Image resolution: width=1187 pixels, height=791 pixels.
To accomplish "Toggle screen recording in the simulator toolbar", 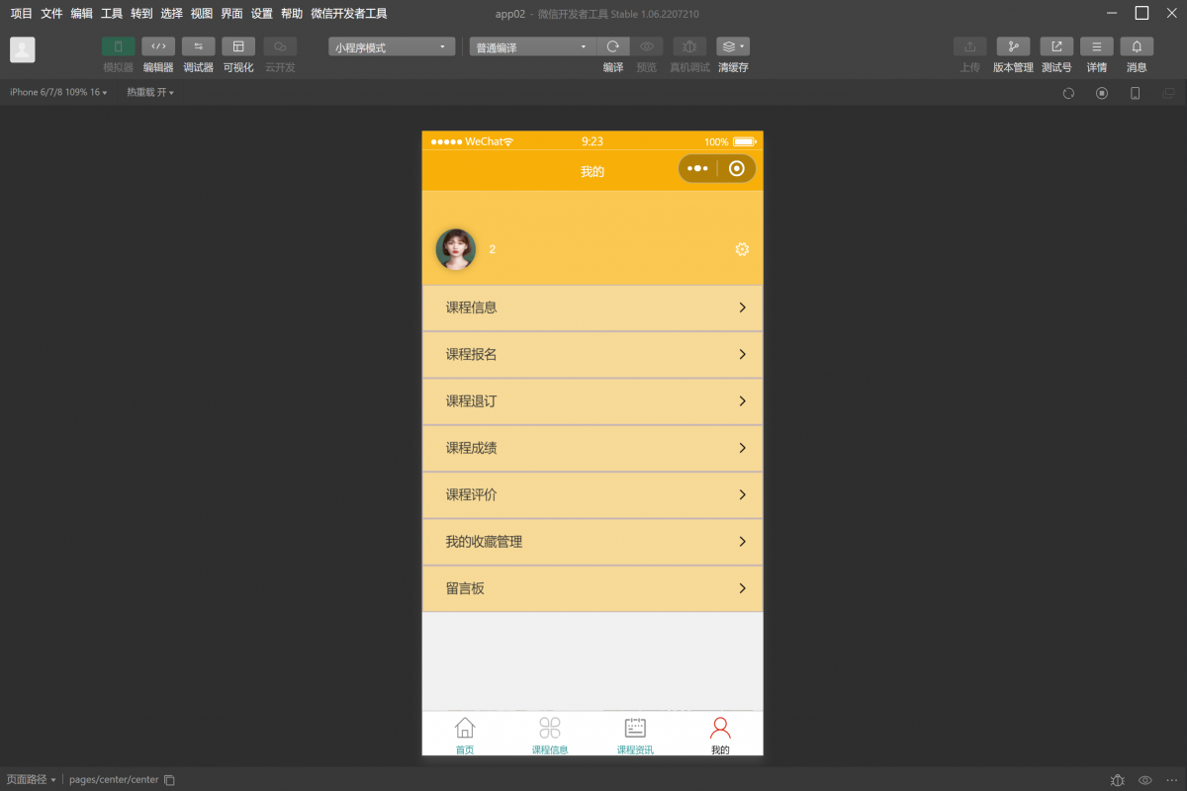I will [1102, 93].
